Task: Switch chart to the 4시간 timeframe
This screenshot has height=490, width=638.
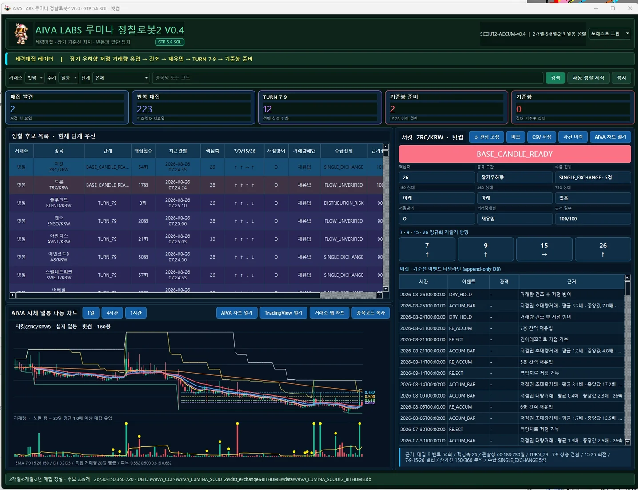Action: (x=112, y=313)
